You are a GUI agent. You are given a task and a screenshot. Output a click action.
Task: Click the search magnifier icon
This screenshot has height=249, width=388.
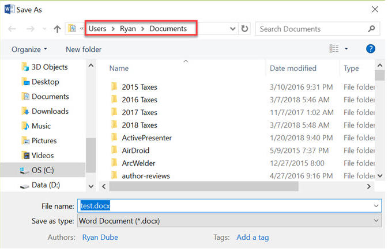372,29
